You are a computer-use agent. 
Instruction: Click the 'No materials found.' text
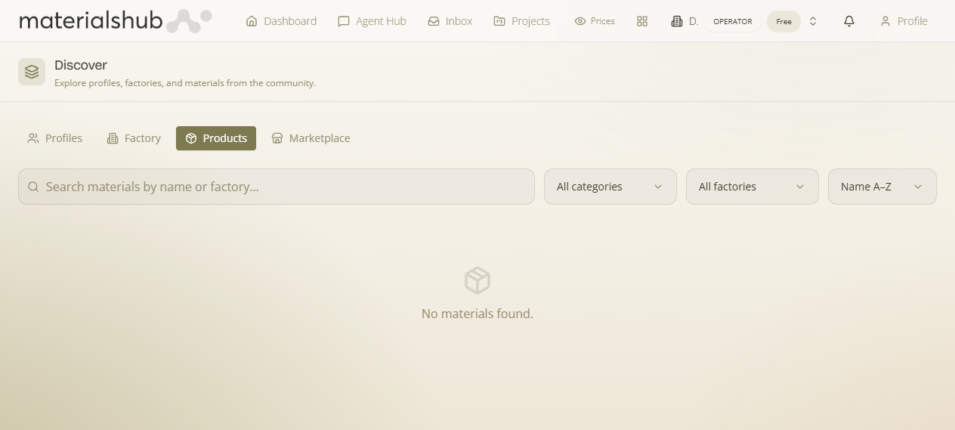click(477, 314)
